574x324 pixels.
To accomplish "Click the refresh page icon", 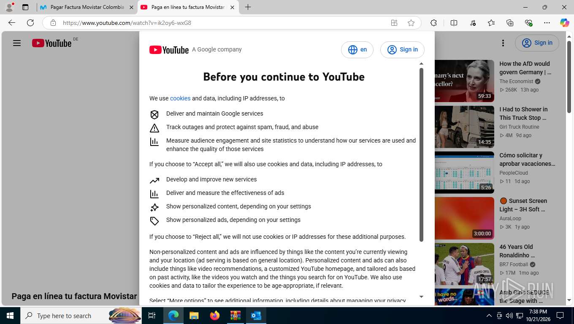I will click(x=30, y=23).
